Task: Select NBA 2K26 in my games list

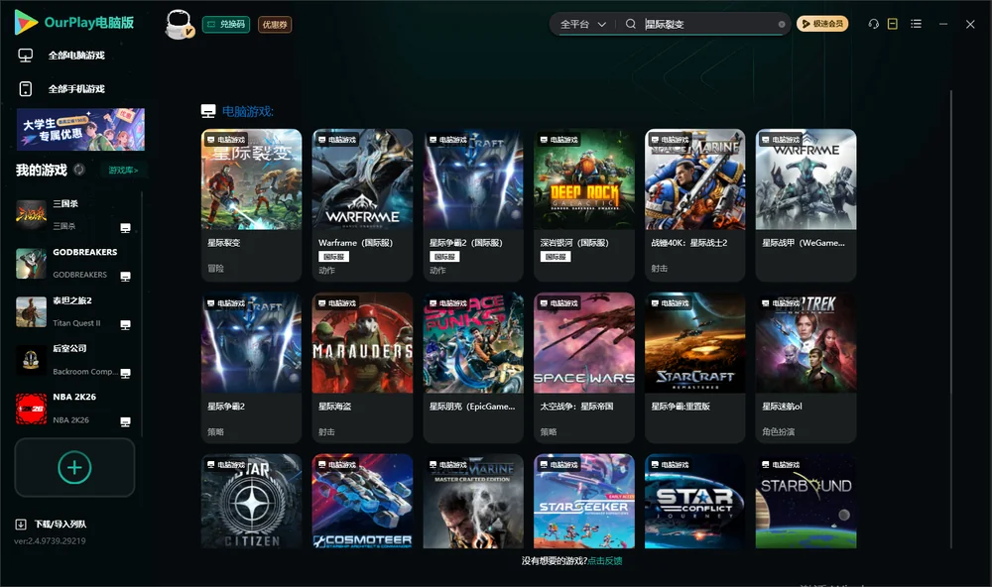Action: tap(74, 408)
